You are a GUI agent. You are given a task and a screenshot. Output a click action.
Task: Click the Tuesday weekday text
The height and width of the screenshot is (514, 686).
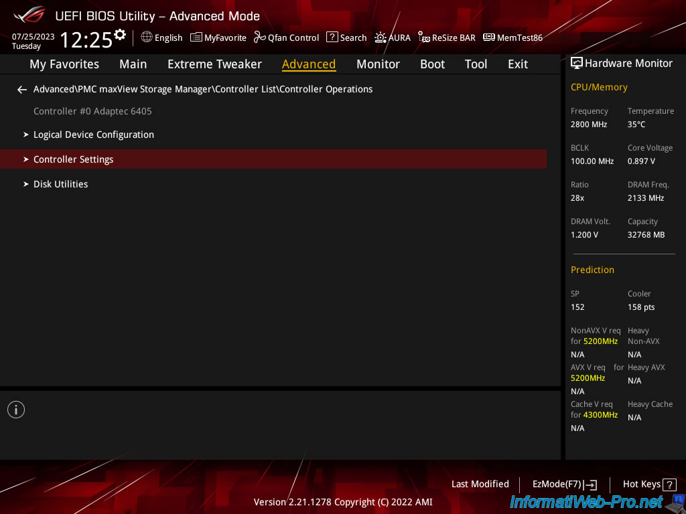click(26, 46)
